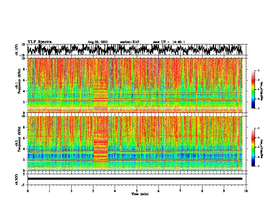Click the ch.1 PSD color scale bar
Image resolution: width=277 pixels, height=214 pixels.
click(x=253, y=90)
